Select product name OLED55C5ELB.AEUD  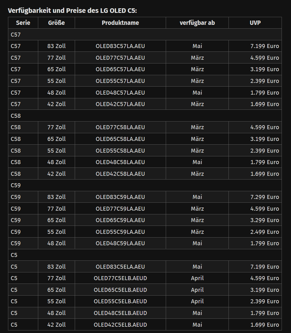point(120,301)
